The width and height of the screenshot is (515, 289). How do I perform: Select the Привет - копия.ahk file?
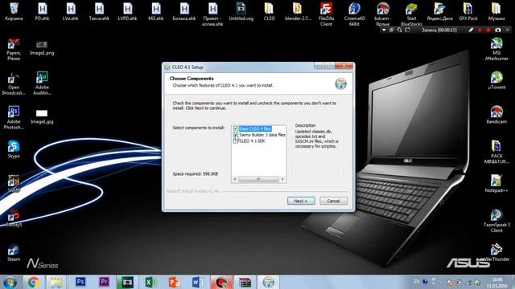click(x=212, y=14)
